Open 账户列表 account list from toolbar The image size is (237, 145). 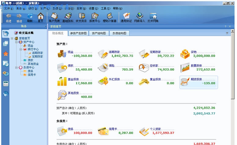click(x=54, y=16)
